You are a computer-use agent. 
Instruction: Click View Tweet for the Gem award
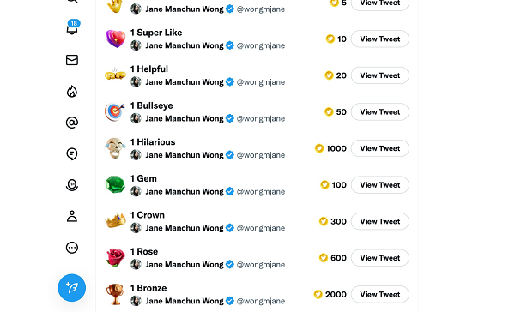[x=380, y=184]
